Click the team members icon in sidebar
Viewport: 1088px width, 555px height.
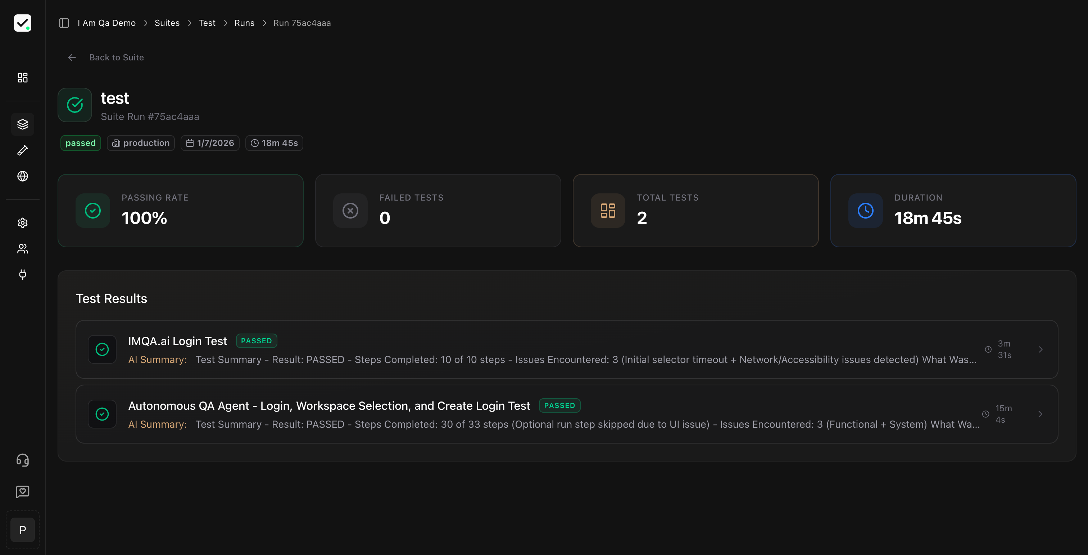coord(22,249)
